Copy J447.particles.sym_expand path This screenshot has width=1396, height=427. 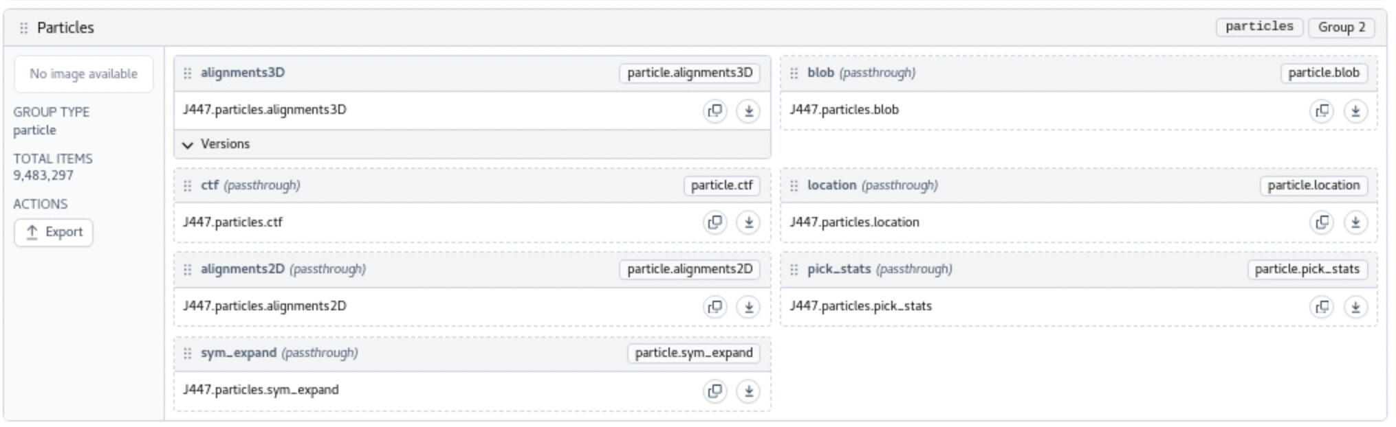[x=715, y=391]
